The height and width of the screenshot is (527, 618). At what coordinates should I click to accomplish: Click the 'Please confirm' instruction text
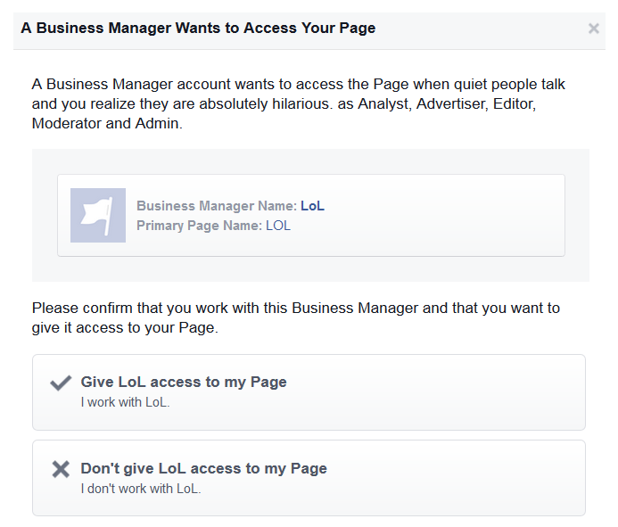point(295,317)
